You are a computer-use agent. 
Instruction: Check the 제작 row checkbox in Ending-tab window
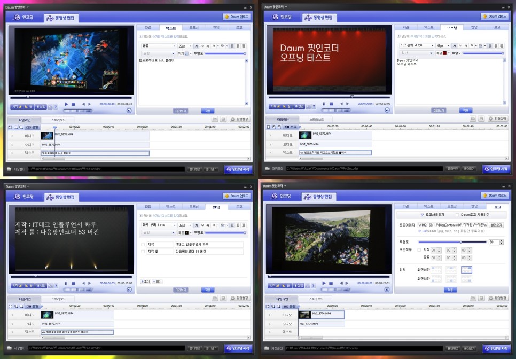(x=143, y=245)
